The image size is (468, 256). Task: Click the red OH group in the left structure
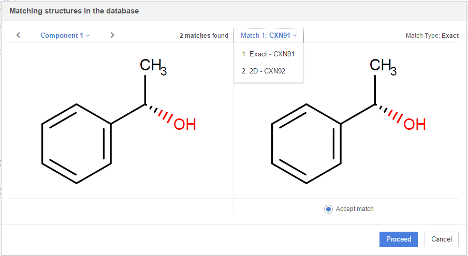pos(185,125)
